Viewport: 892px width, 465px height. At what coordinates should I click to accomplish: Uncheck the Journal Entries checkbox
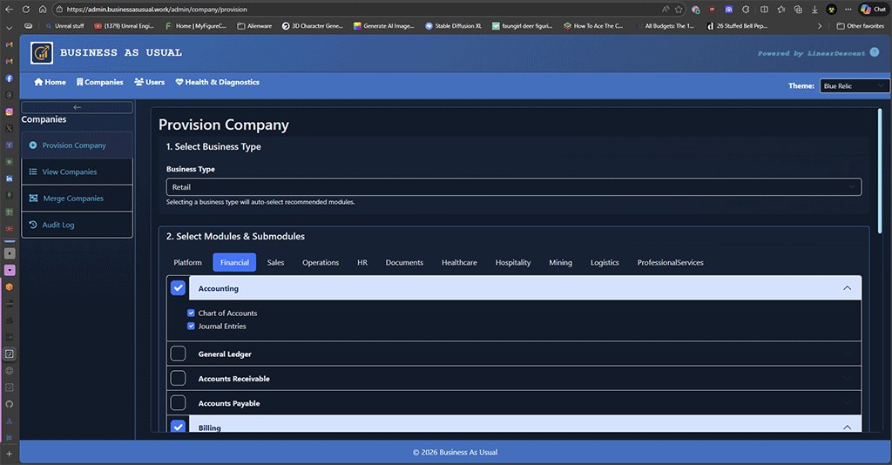[x=192, y=327]
